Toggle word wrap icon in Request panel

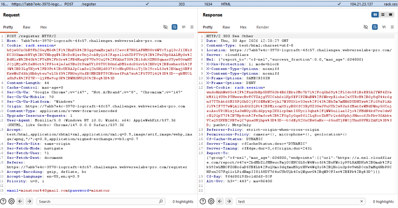coord(174,27)
